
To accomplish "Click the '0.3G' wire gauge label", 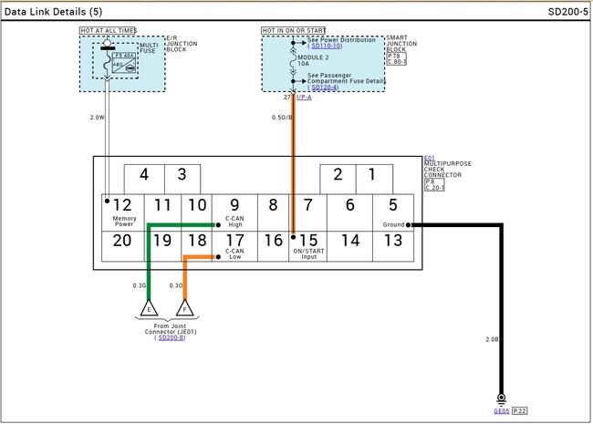I will click(140, 285).
